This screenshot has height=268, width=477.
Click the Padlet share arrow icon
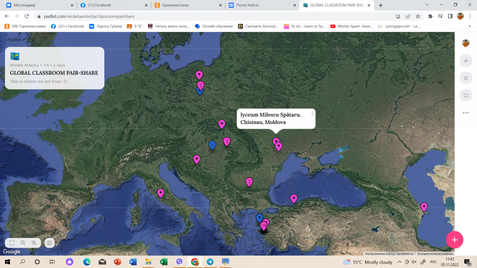point(466,61)
